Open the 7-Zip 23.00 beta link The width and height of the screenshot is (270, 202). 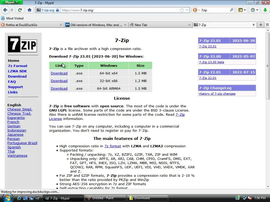(x=211, y=62)
